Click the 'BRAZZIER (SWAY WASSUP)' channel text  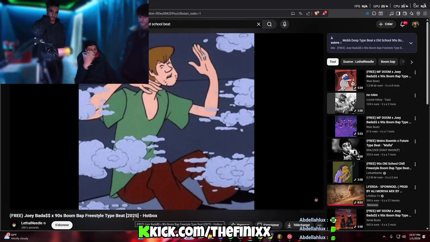[383, 150]
